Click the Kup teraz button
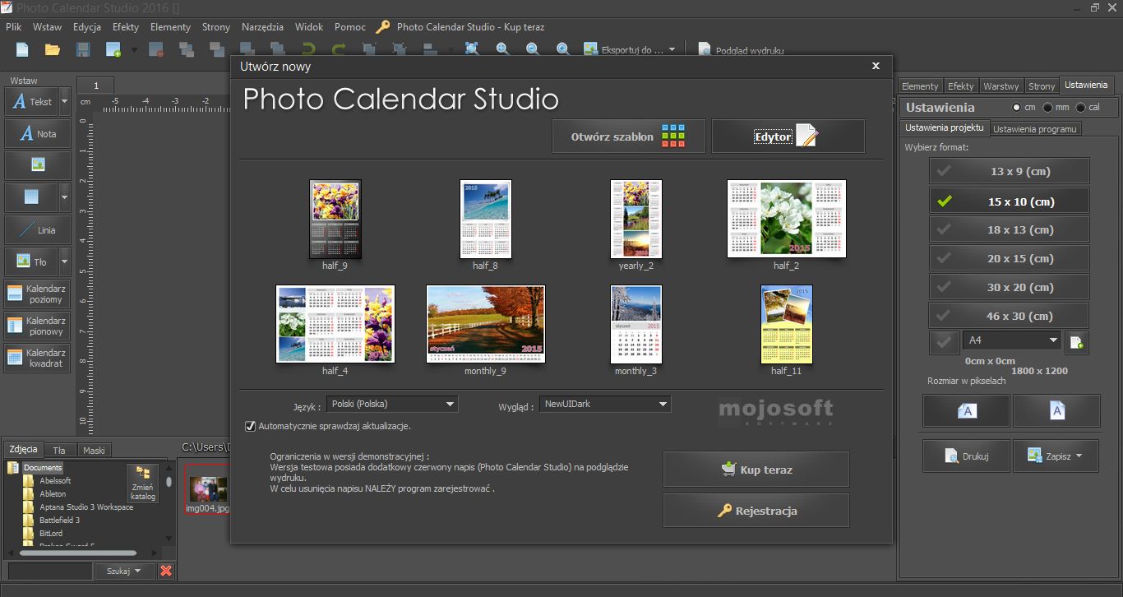The image size is (1123, 597). [756, 470]
